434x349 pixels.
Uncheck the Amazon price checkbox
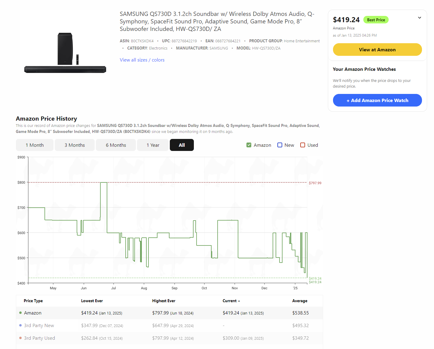pyautogui.click(x=249, y=145)
